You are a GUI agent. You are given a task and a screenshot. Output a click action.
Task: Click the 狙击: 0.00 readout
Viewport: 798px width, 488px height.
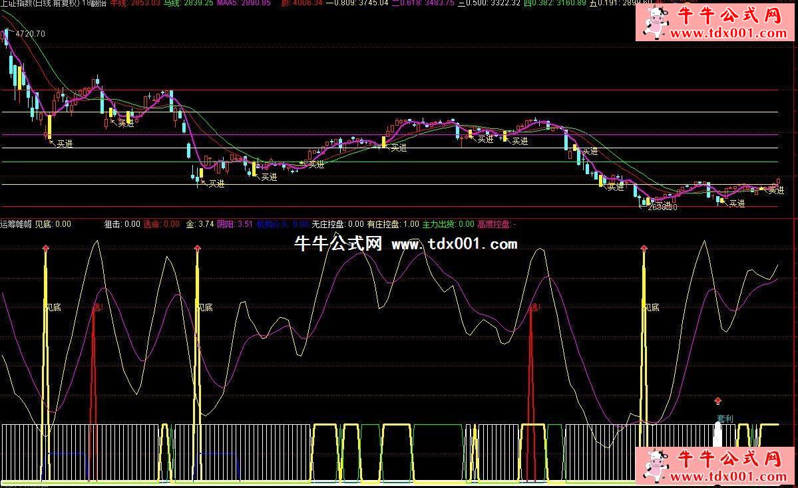(x=122, y=224)
